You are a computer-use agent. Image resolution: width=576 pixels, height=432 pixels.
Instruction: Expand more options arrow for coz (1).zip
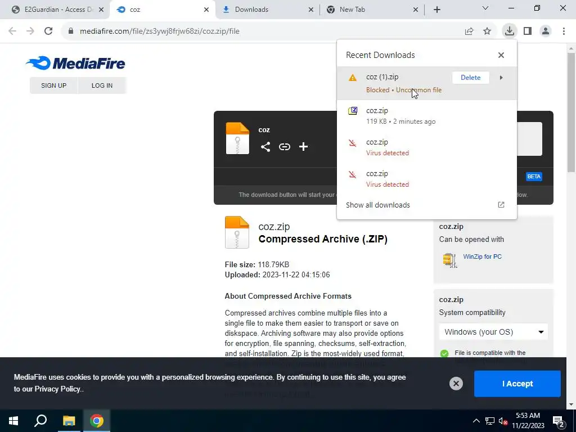pos(501,78)
